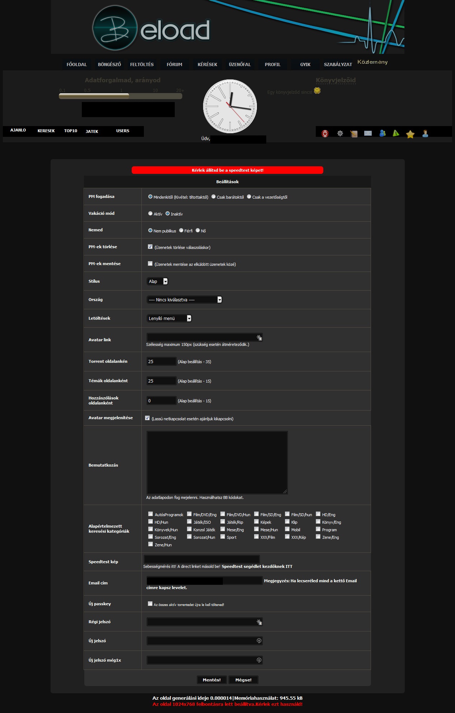Focus the Hozzászólások oldalanként field
The width and height of the screenshot is (455, 713).
click(x=161, y=401)
